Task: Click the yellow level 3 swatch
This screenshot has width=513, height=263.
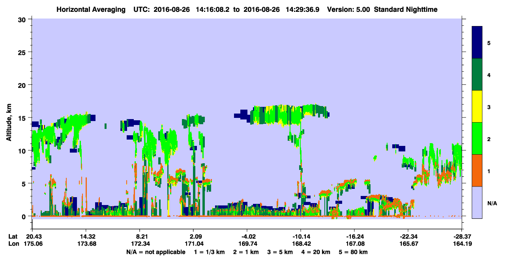Action: [477, 106]
